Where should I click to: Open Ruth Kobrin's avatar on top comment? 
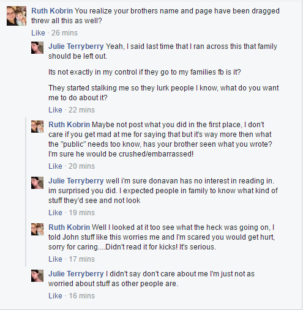(17, 16)
